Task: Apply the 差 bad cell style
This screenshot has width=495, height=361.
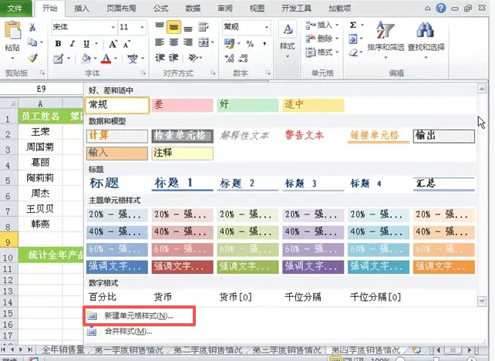Action: pos(183,105)
